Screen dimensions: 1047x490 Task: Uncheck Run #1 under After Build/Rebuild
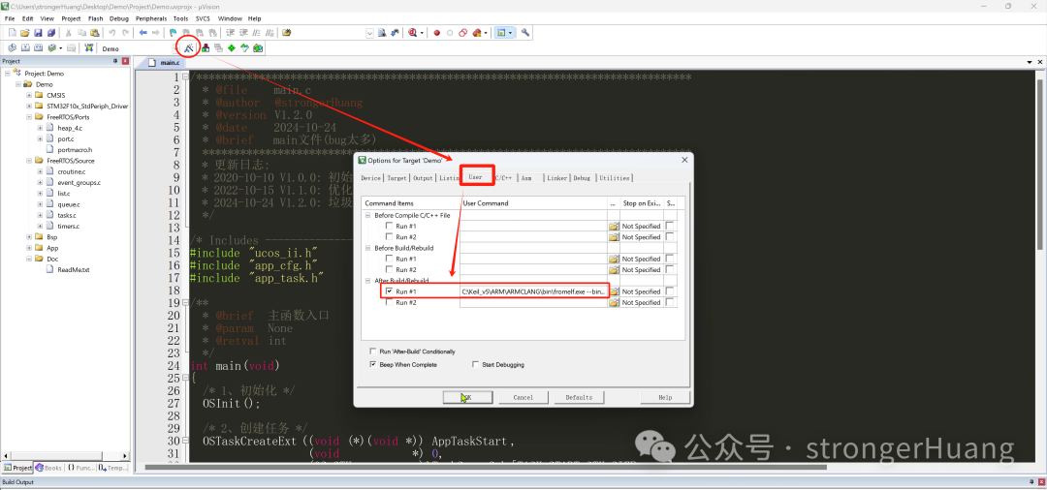390,291
